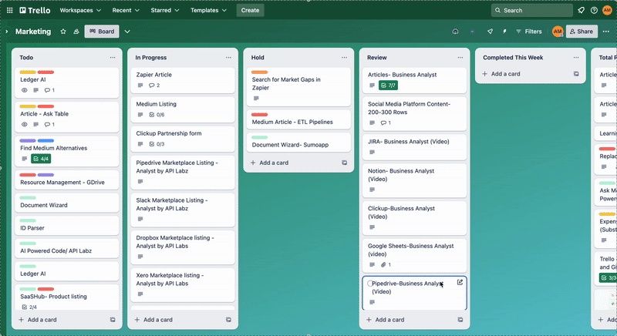Create from template icon in Hold list

point(344,163)
